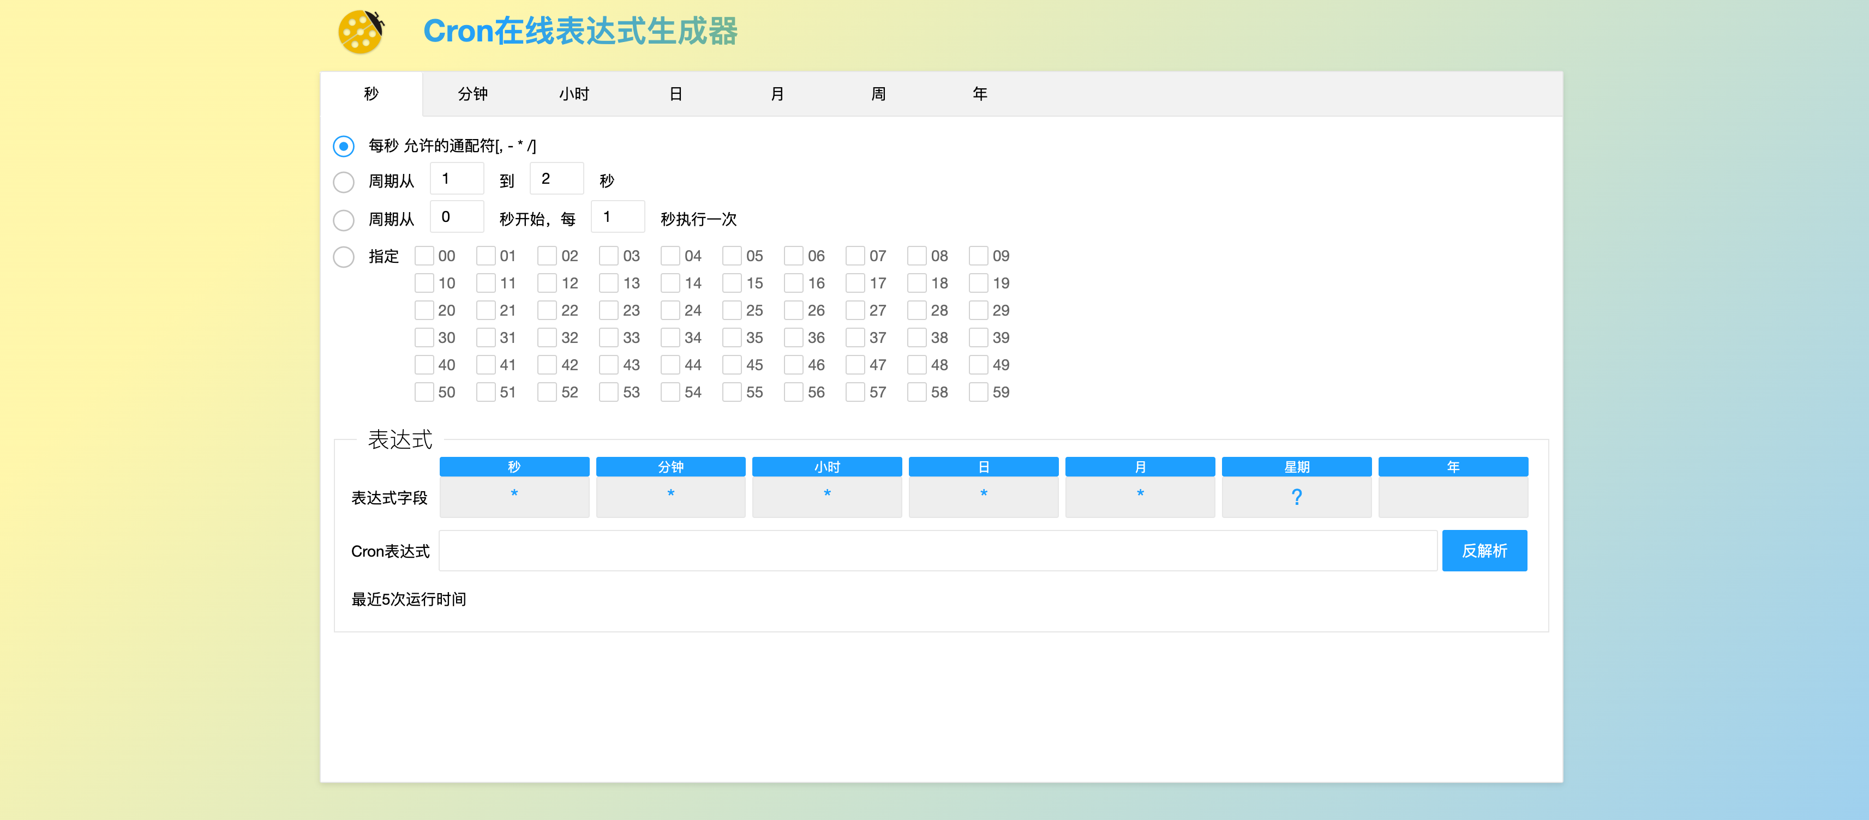
Task: Click the 秒 expression field value
Action: pos(514,497)
